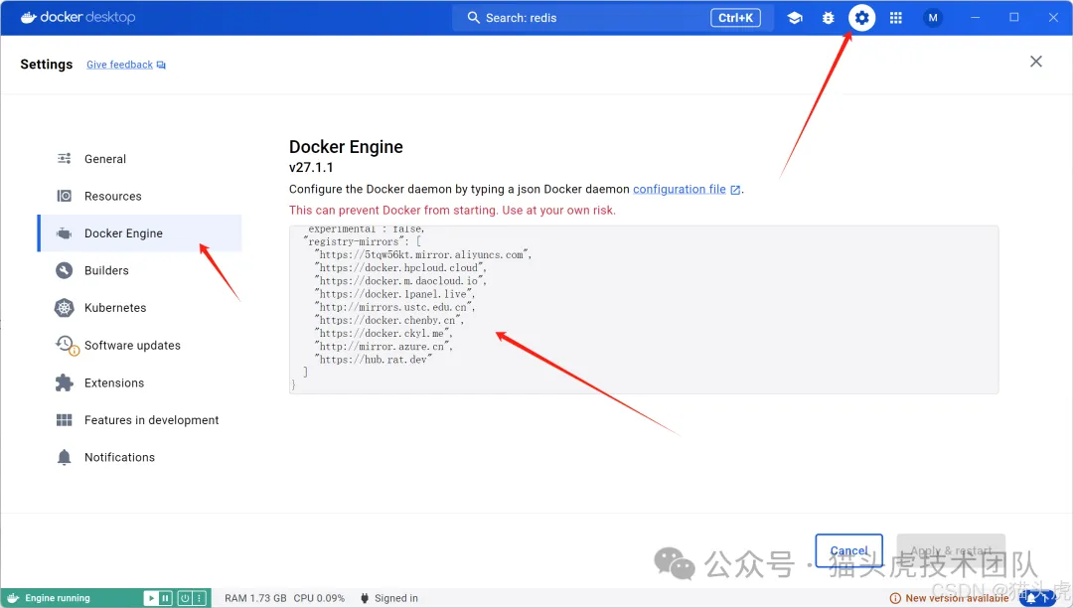This screenshot has width=1073, height=608.
Task: Click the General sliders icon
Action: [x=65, y=159]
